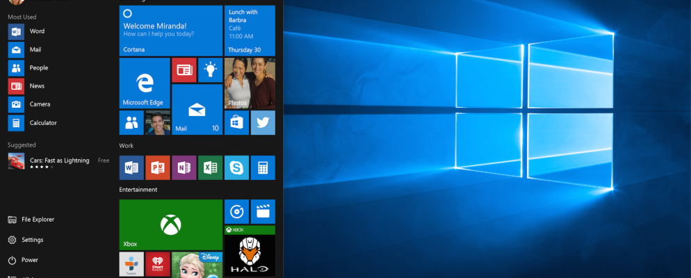The image size is (691, 278).
Task: Open the Movies & TV clapperboard tile
Action: [x=263, y=211]
